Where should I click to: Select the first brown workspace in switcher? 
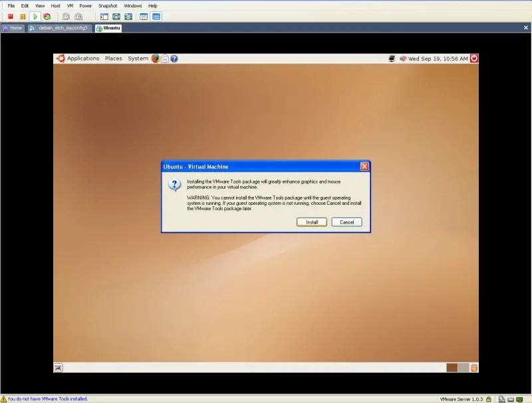(452, 367)
